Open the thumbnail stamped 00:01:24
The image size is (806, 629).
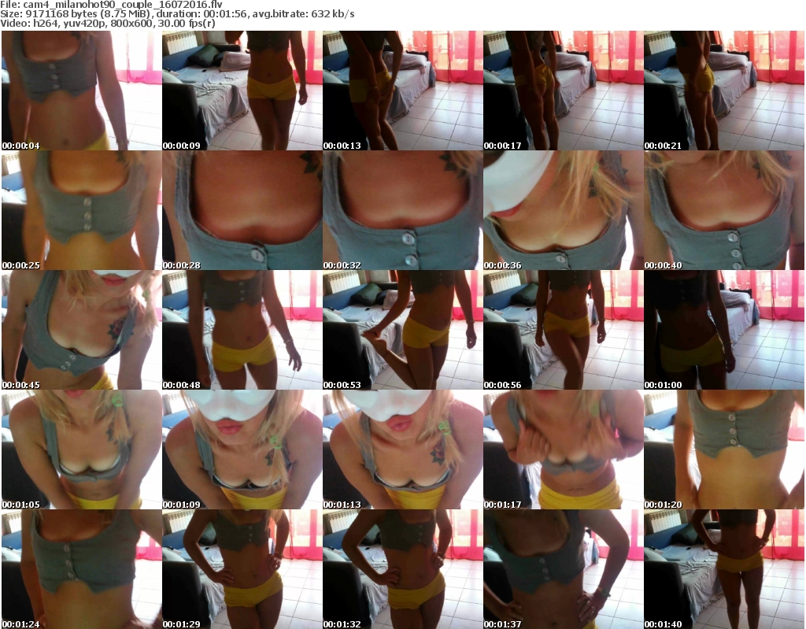82,569
